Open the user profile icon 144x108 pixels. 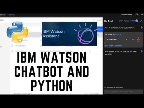tap(142, 14)
